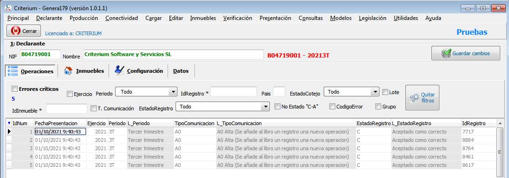Open the Declarante menu

pos(49,18)
